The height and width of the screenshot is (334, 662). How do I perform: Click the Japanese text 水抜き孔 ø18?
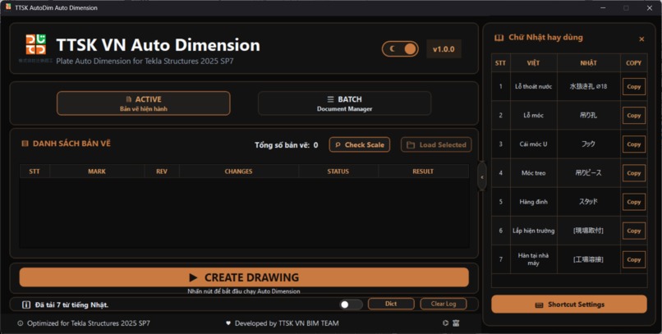click(x=589, y=86)
